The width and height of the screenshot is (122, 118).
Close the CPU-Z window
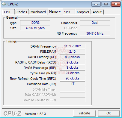(116, 4)
